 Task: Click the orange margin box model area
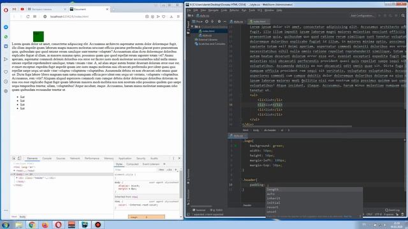tap(146, 217)
